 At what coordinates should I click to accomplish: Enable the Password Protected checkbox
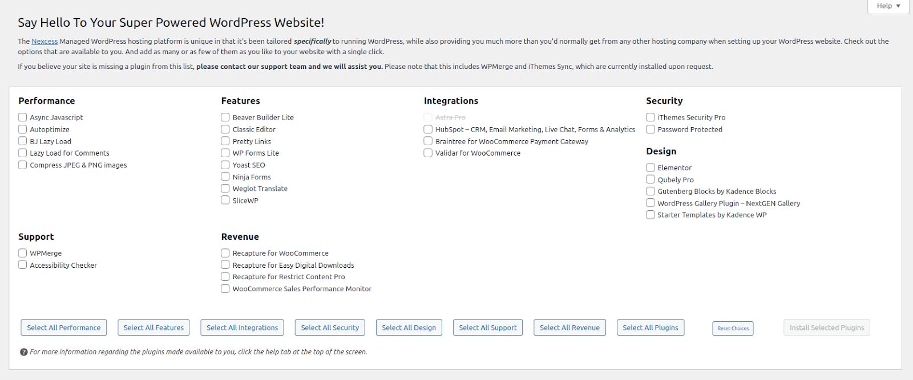click(651, 129)
